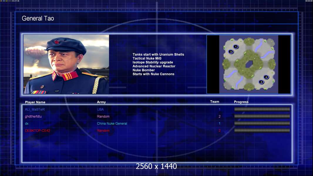Click team number for ghdthsrfdtu
This screenshot has height=176, width=313.
point(219,116)
